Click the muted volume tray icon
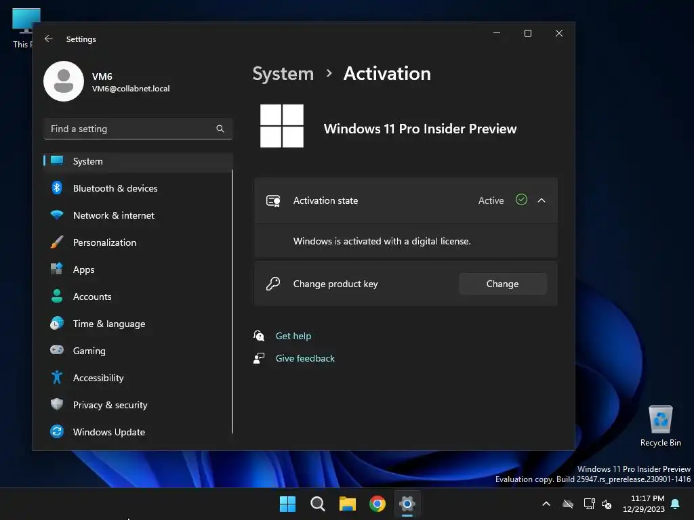694x520 pixels. [607, 504]
